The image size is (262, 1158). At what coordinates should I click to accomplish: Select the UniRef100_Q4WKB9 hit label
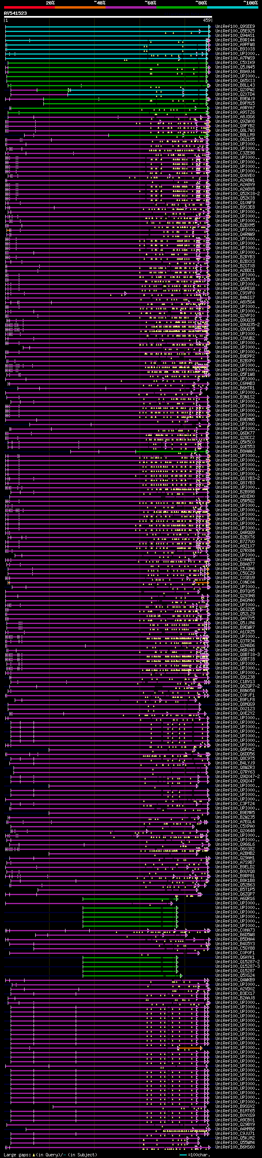tap(235, 980)
